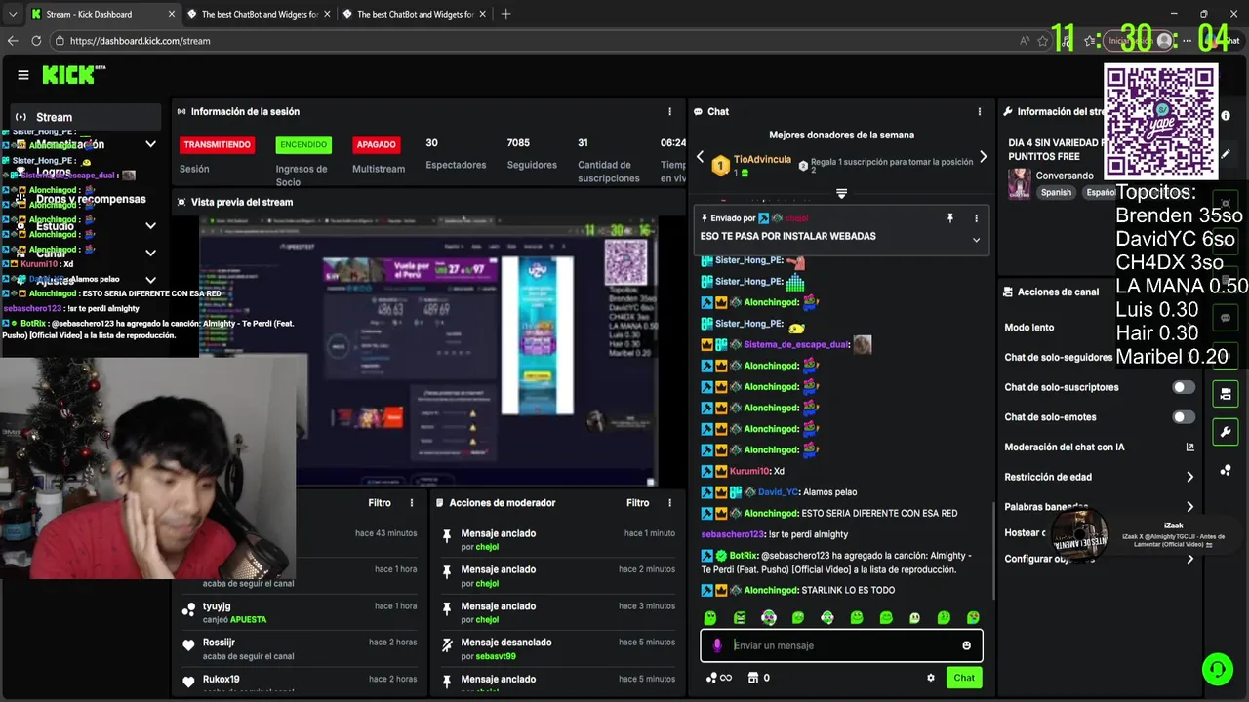The width and height of the screenshot is (1249, 702).
Task: Click the APAGADO multistream badge
Action: point(376,144)
